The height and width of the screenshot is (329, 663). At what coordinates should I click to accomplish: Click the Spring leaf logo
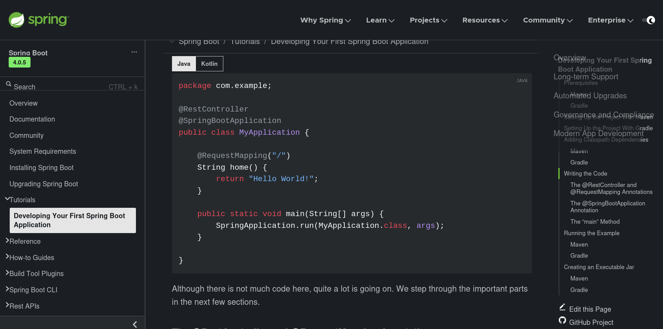(17, 20)
